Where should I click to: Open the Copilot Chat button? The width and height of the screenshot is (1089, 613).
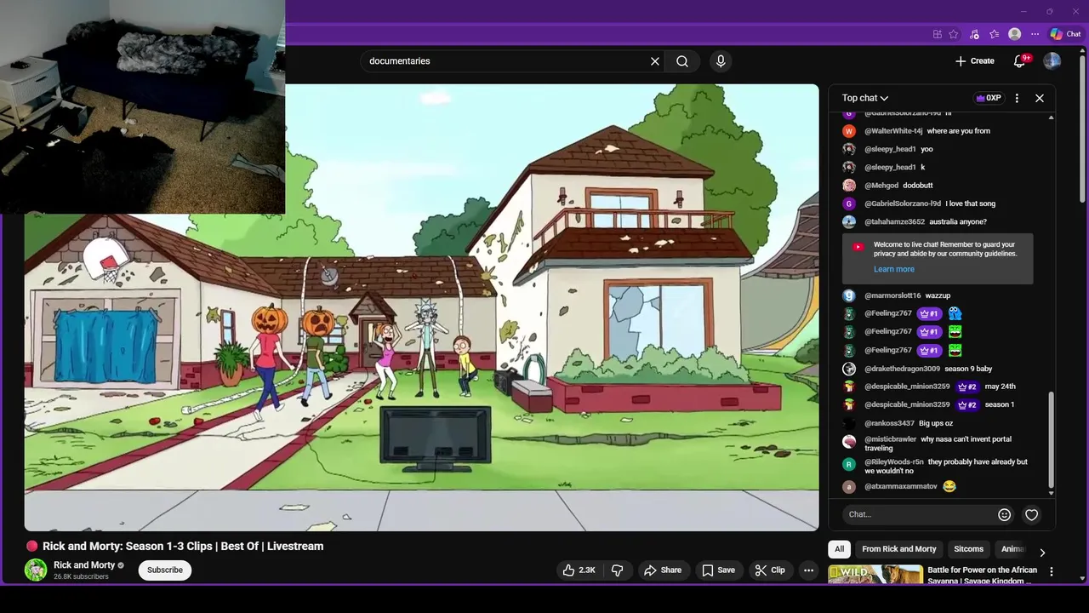point(1065,34)
